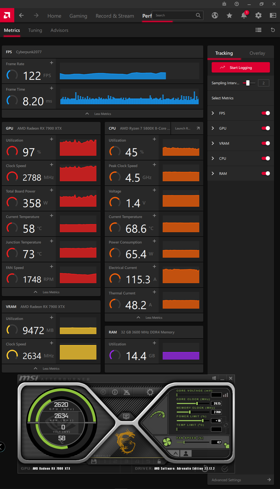Viewport: 280px width, 489px height.
Task: Switch to the Overlay tab
Action: pyautogui.click(x=257, y=53)
